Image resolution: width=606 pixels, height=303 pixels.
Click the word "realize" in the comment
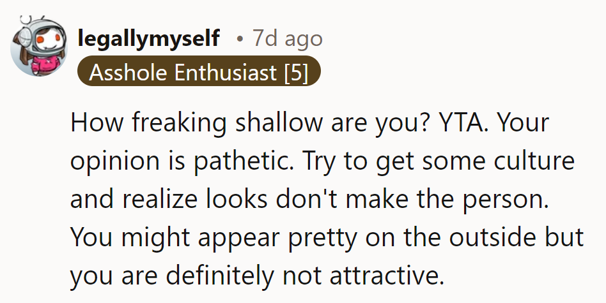(159, 199)
